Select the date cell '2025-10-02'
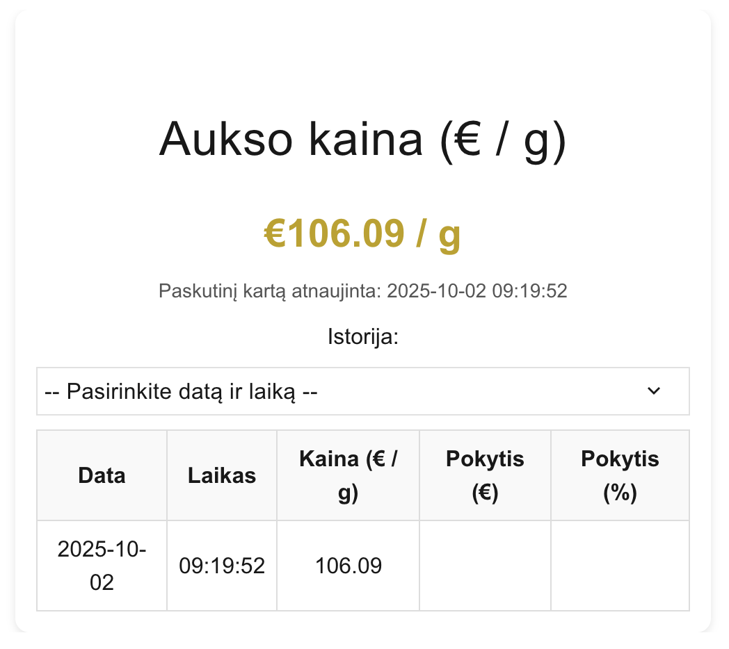 coord(102,565)
